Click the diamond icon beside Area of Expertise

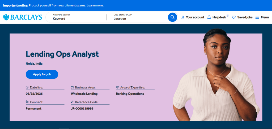[117, 87]
